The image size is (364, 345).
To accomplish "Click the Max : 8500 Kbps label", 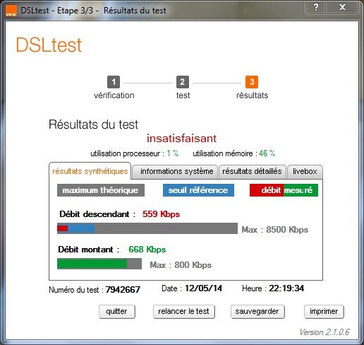I will click(x=274, y=230).
